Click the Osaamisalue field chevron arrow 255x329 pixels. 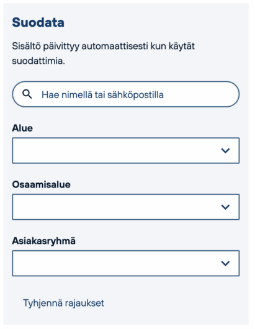[225, 207]
